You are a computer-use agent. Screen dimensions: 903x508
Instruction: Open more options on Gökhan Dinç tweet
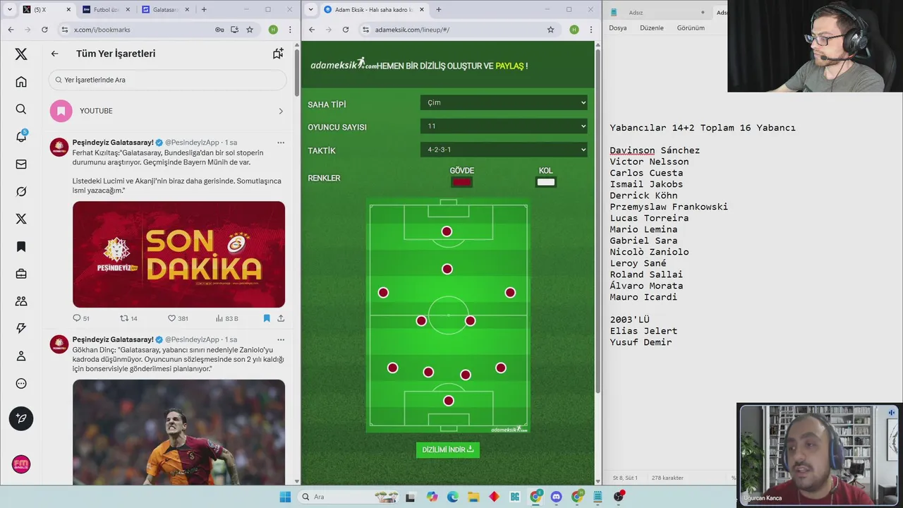coord(281,340)
